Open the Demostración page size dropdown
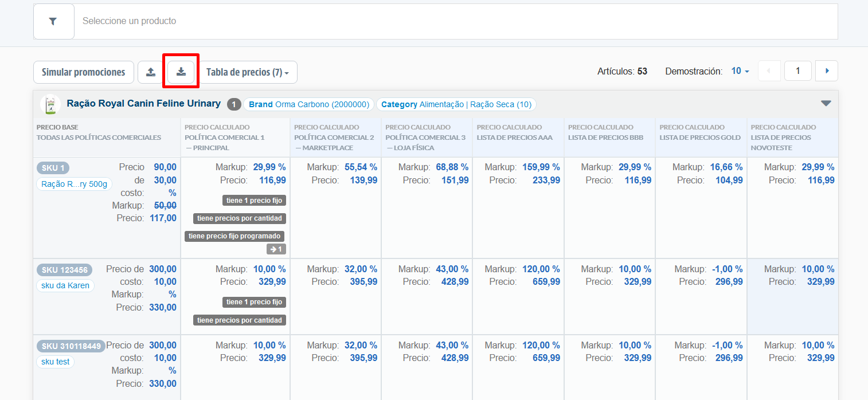Screen dimensions: 868x400 (740, 71)
